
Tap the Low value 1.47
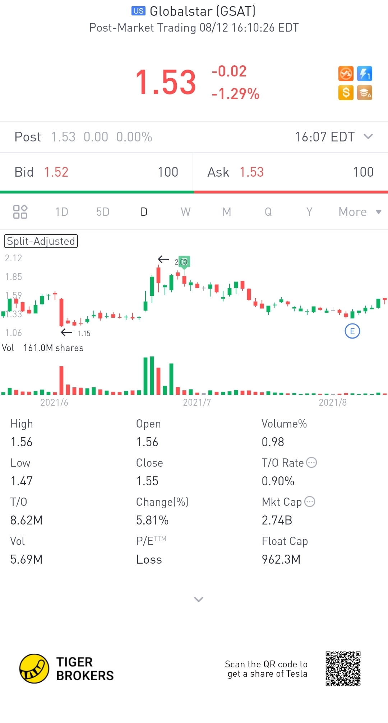coord(22,481)
